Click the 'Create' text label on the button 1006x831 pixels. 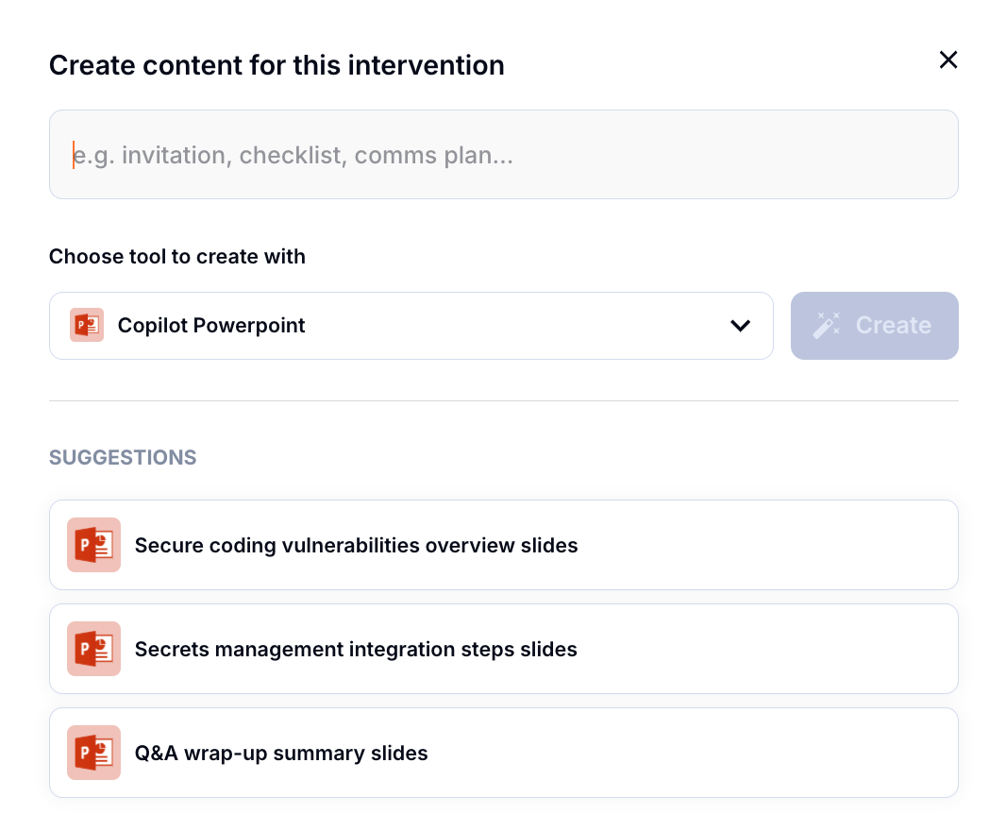(893, 326)
